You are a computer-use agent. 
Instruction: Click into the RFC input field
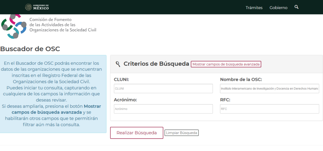tap(269, 109)
